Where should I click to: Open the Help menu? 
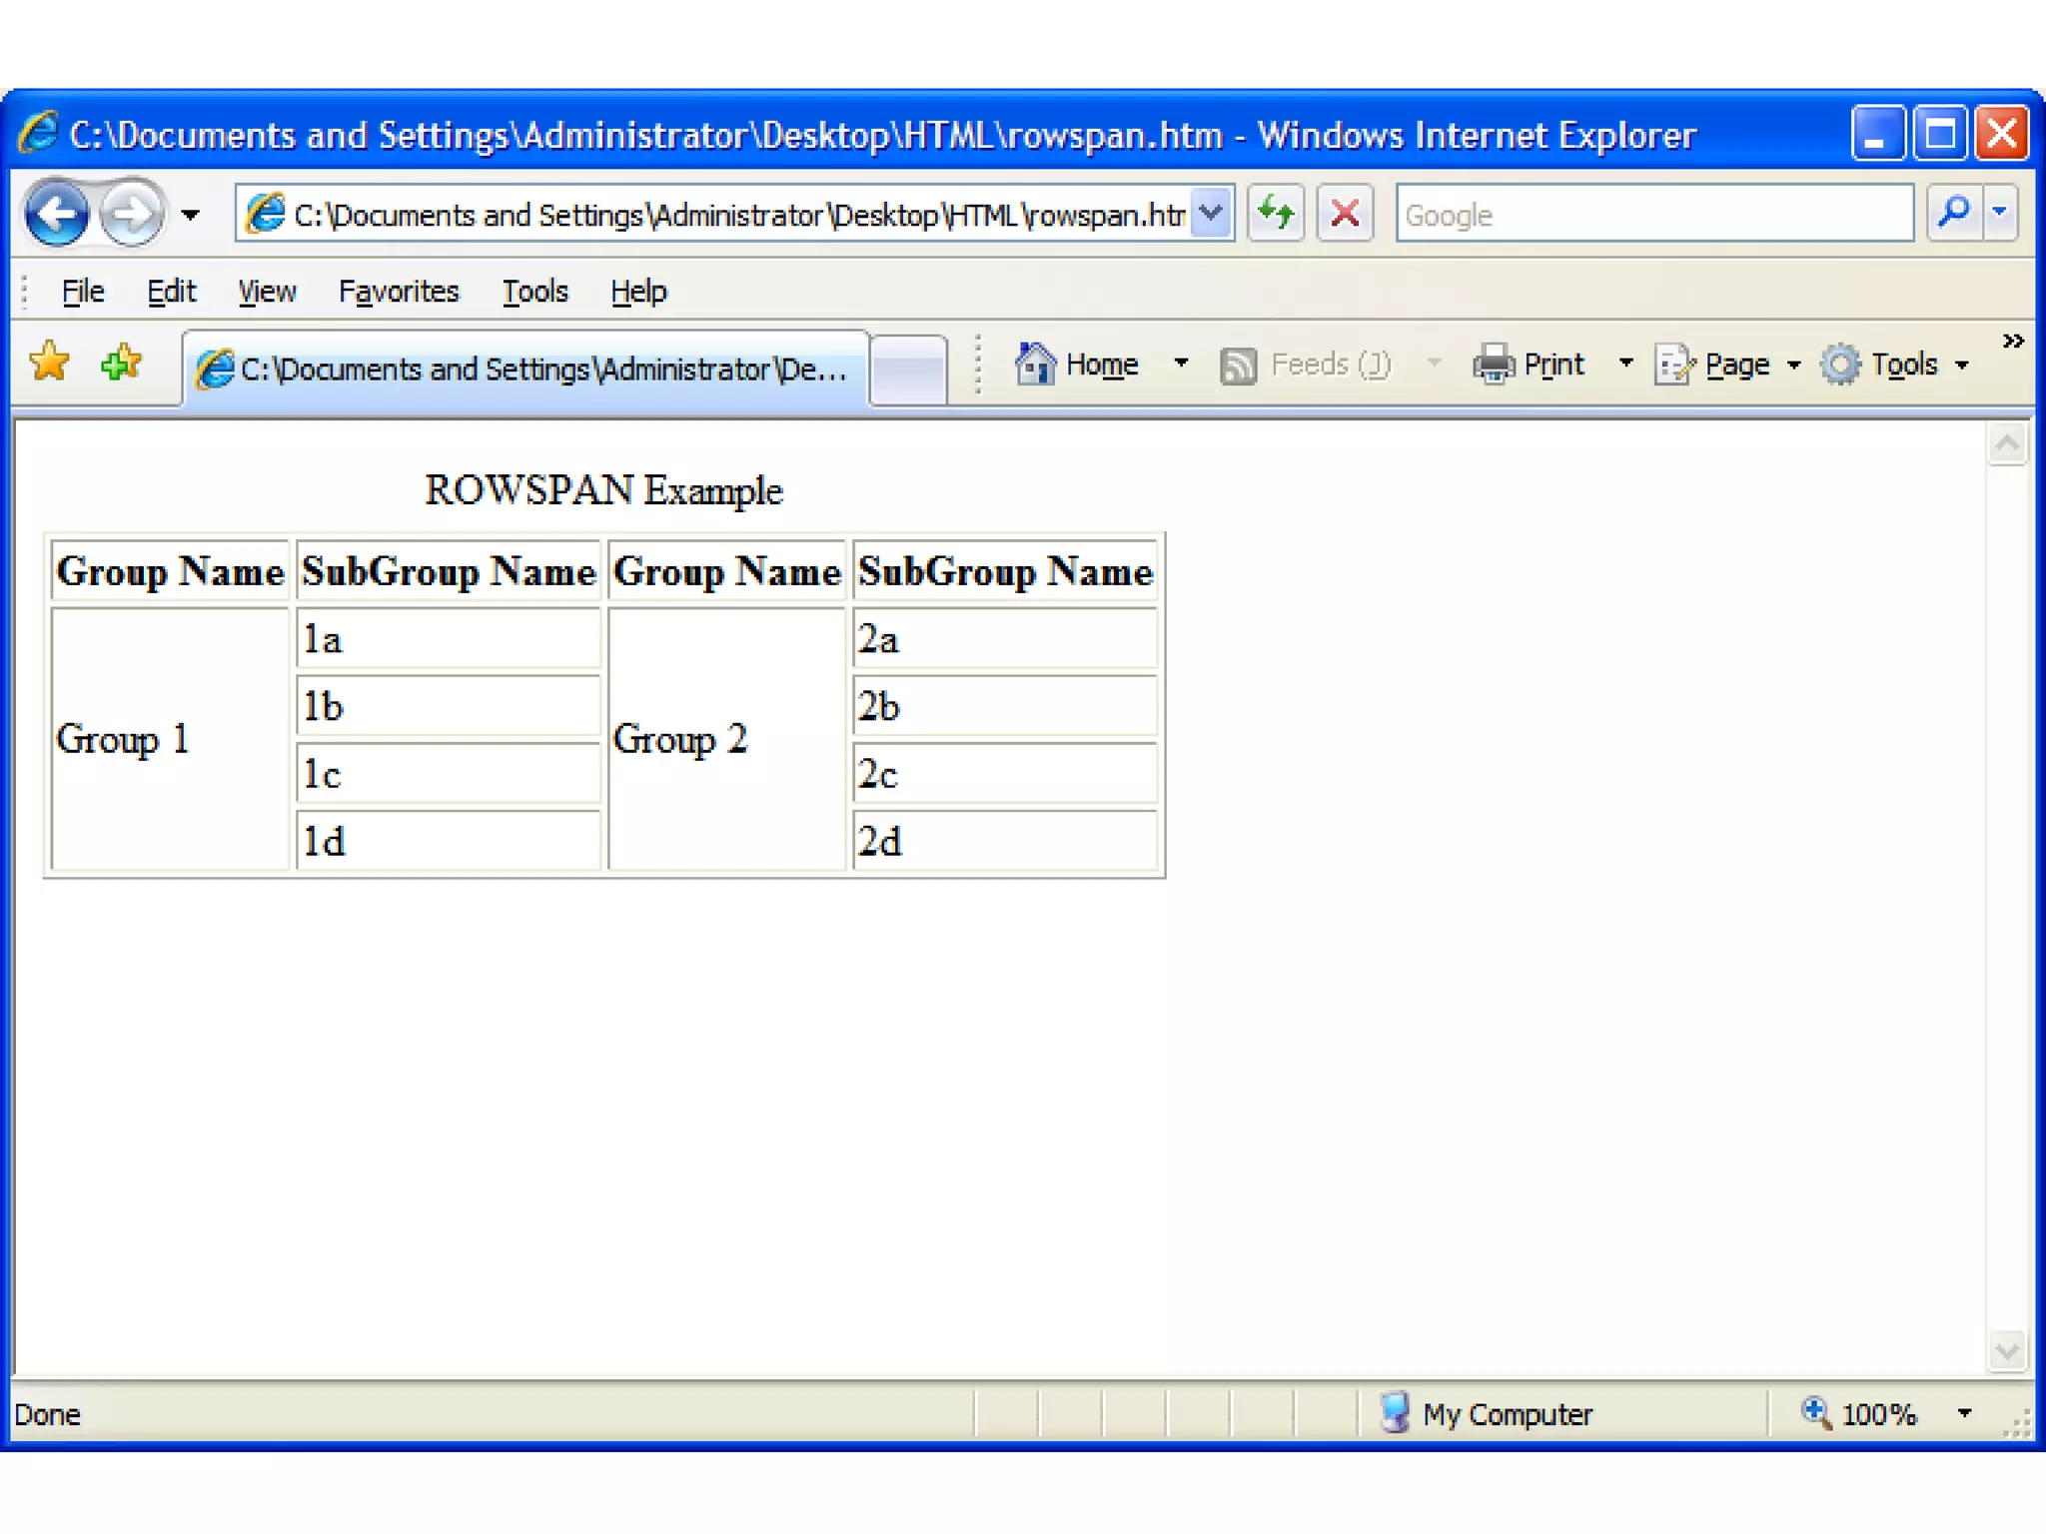638,292
